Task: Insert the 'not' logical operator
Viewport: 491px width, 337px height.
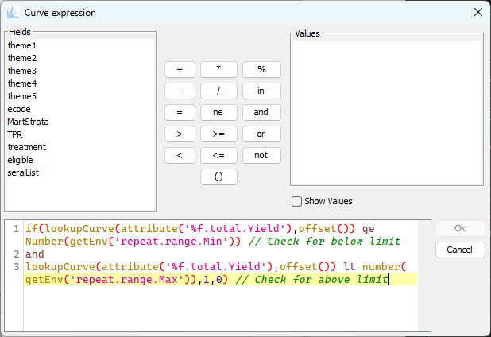Action: (x=261, y=155)
